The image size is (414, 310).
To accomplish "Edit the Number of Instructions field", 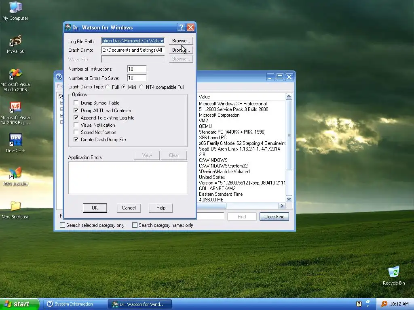I will (137, 69).
